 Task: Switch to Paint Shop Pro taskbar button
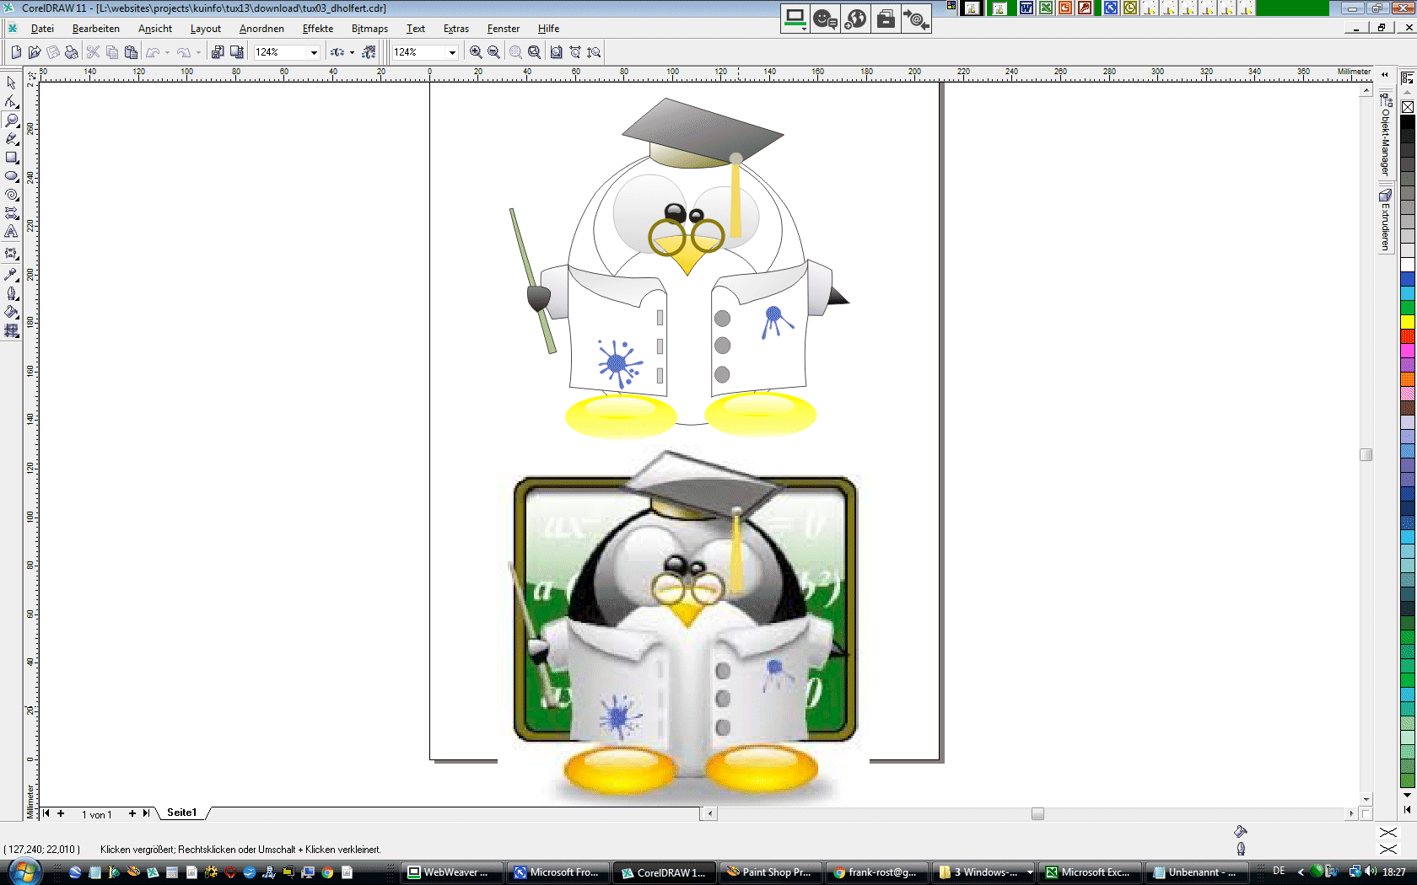[x=772, y=872]
